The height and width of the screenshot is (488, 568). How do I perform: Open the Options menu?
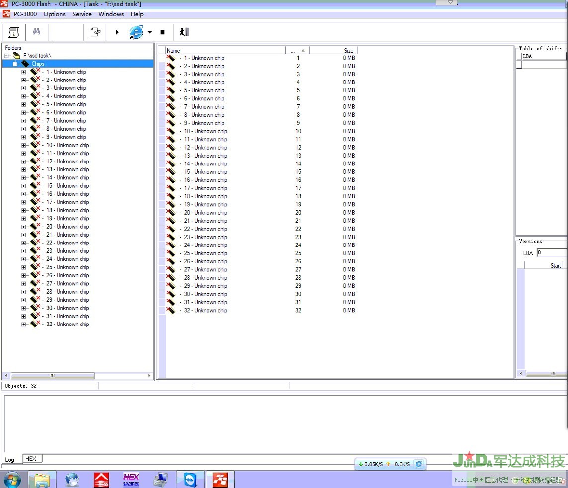[x=54, y=14]
